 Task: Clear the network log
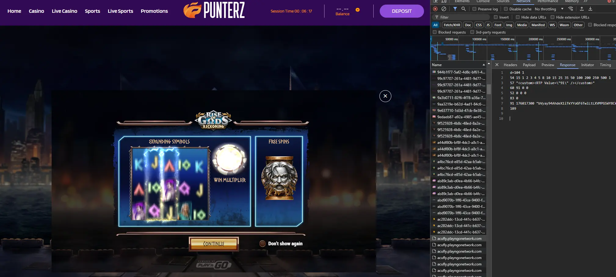(444, 9)
